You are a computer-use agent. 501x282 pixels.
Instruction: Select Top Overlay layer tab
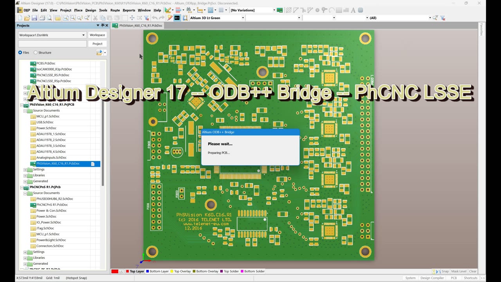point(180,271)
